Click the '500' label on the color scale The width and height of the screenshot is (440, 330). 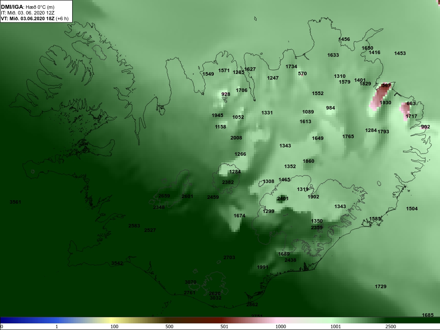[x=169, y=326]
